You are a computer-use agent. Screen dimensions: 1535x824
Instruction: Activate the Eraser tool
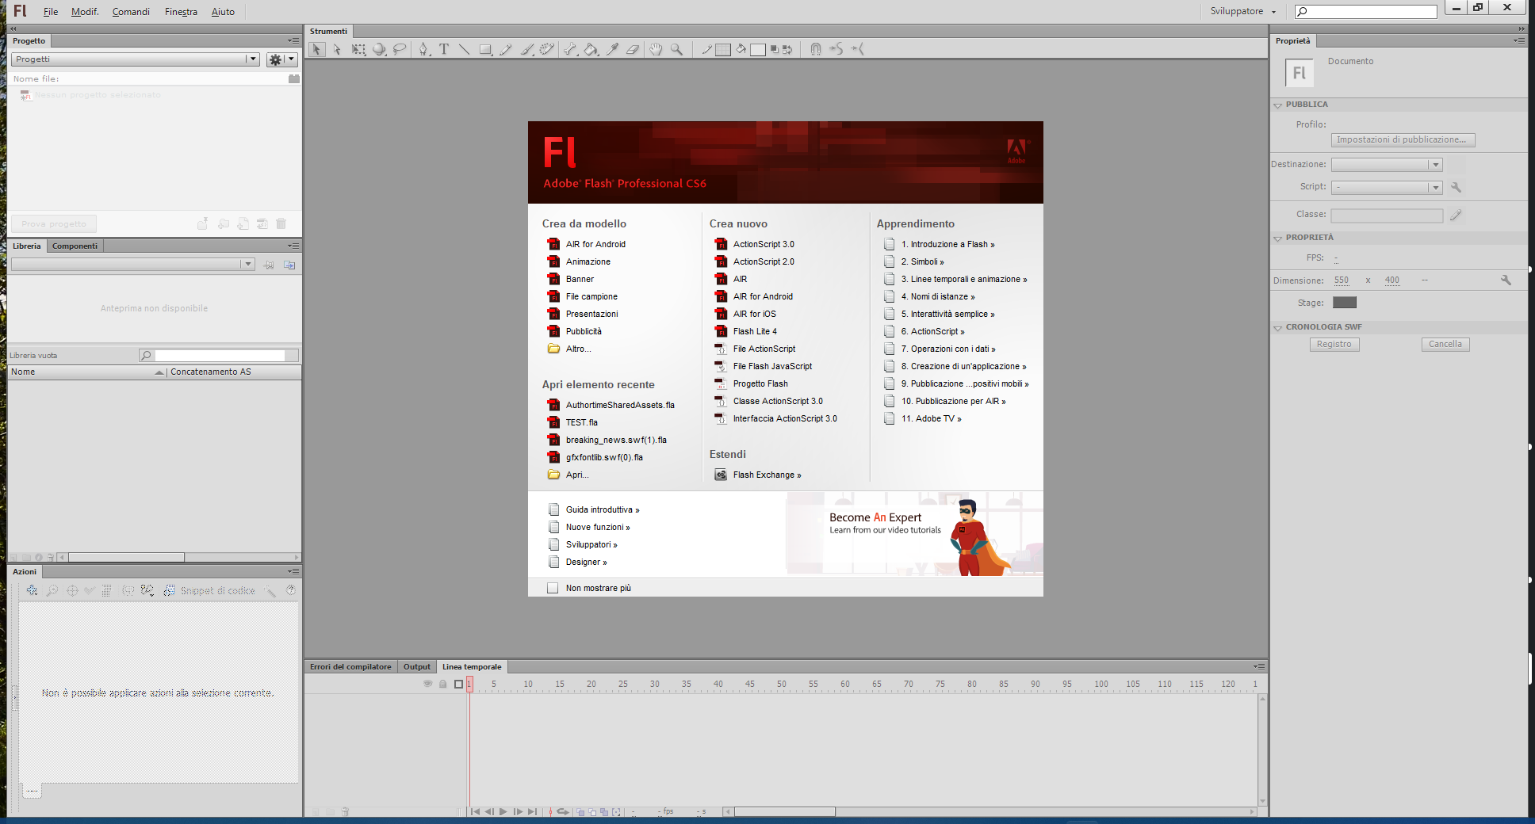(633, 49)
